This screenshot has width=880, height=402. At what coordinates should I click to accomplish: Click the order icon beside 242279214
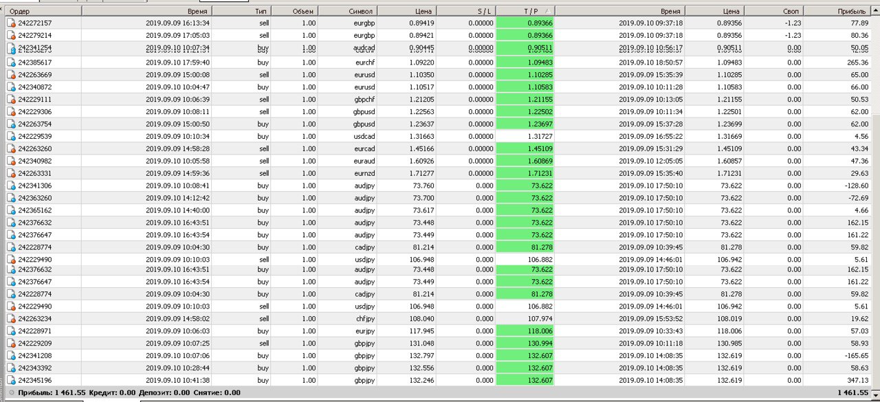pos(11,35)
